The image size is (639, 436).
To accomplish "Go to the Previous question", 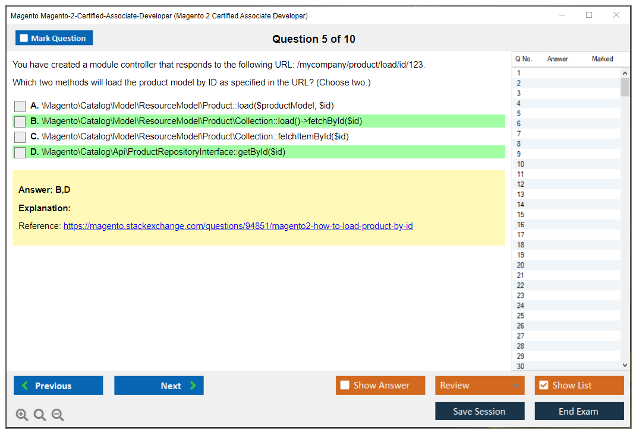I will [x=58, y=386].
